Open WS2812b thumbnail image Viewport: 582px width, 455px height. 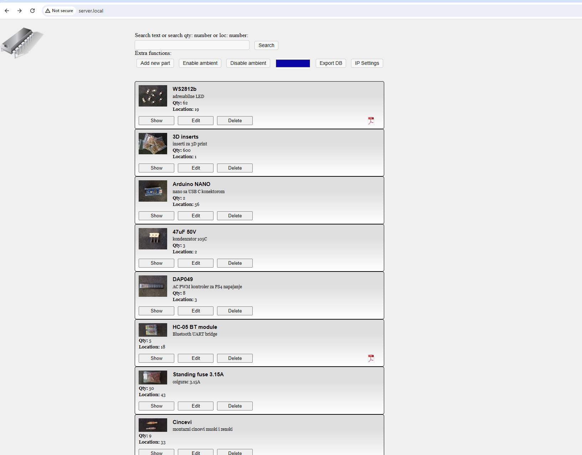point(153,96)
